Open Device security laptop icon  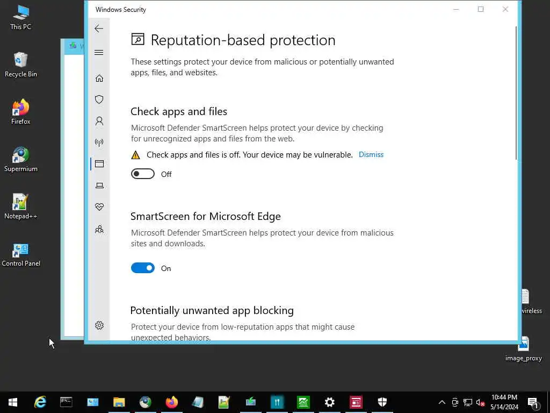click(99, 186)
